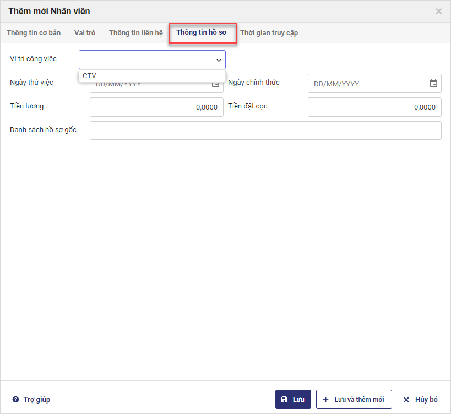Switch to Thời gian truy cập tab
451x414 pixels.
[269, 33]
